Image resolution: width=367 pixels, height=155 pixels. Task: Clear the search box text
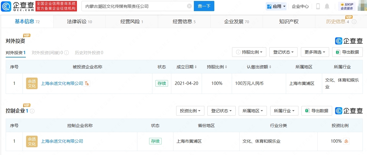pyautogui.click(x=189, y=6)
